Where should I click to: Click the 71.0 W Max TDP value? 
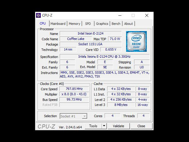click(x=115, y=39)
